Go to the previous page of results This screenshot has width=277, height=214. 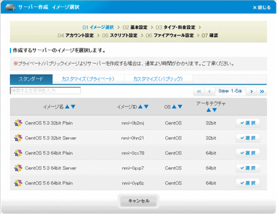tap(209, 91)
